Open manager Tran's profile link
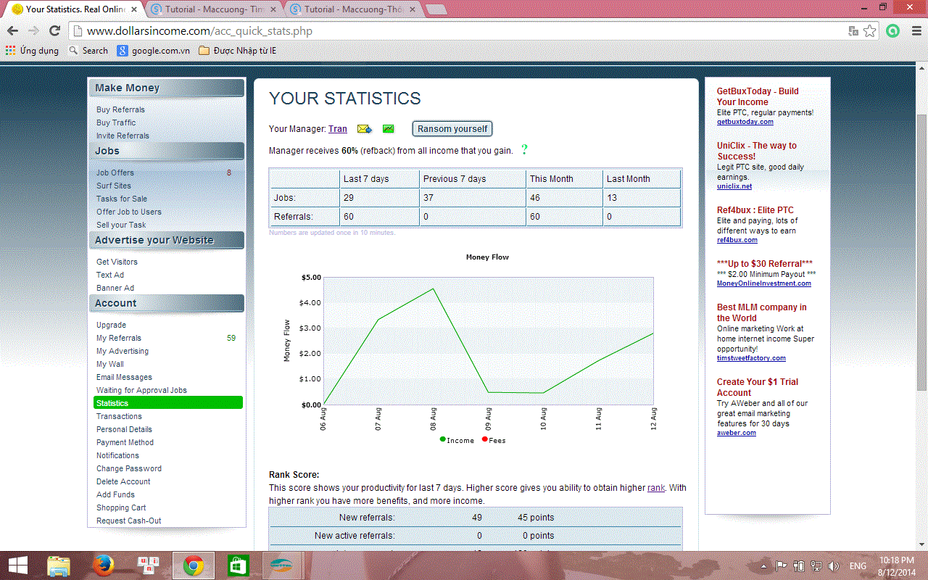Screen dimensions: 928x580 click(338, 129)
